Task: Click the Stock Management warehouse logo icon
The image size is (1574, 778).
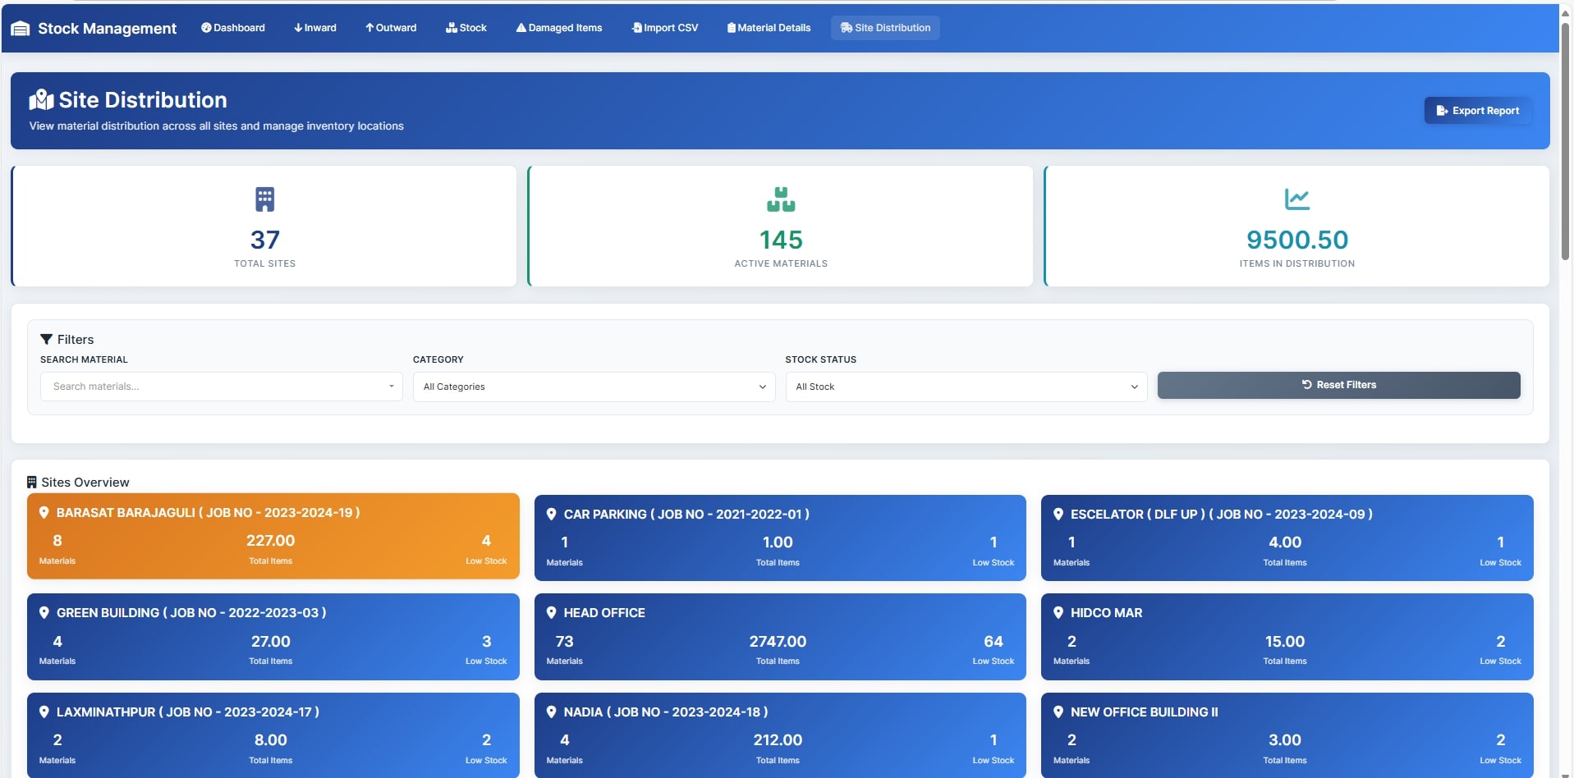Action: pyautogui.click(x=21, y=29)
